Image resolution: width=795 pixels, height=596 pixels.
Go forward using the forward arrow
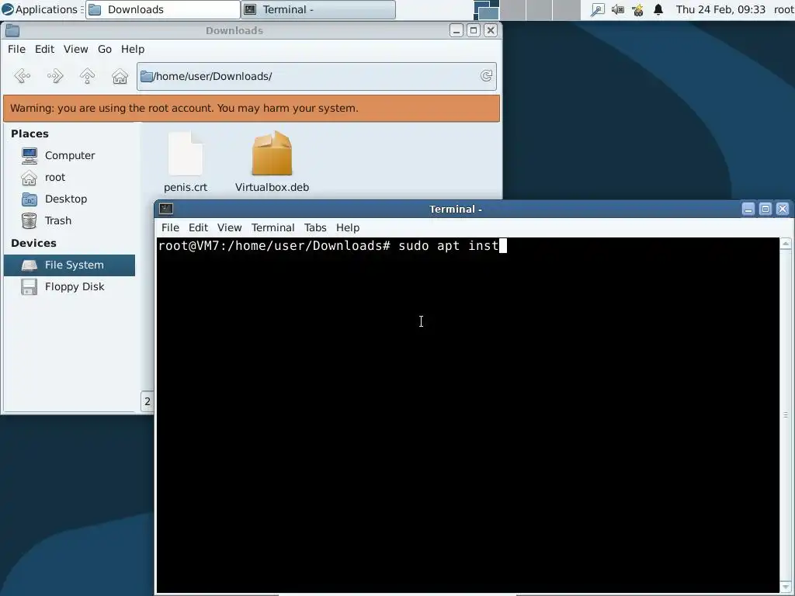tap(55, 76)
